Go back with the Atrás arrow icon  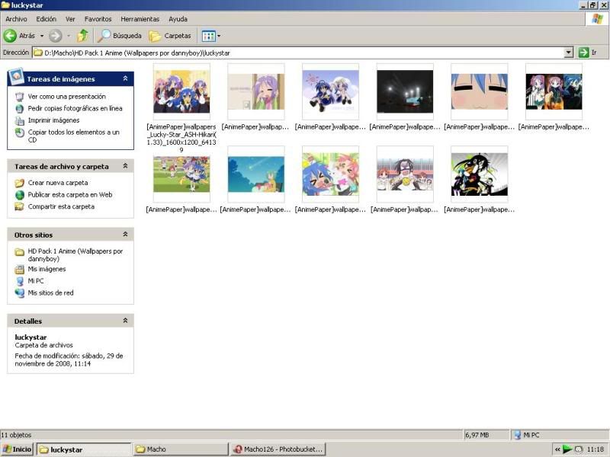(10, 36)
